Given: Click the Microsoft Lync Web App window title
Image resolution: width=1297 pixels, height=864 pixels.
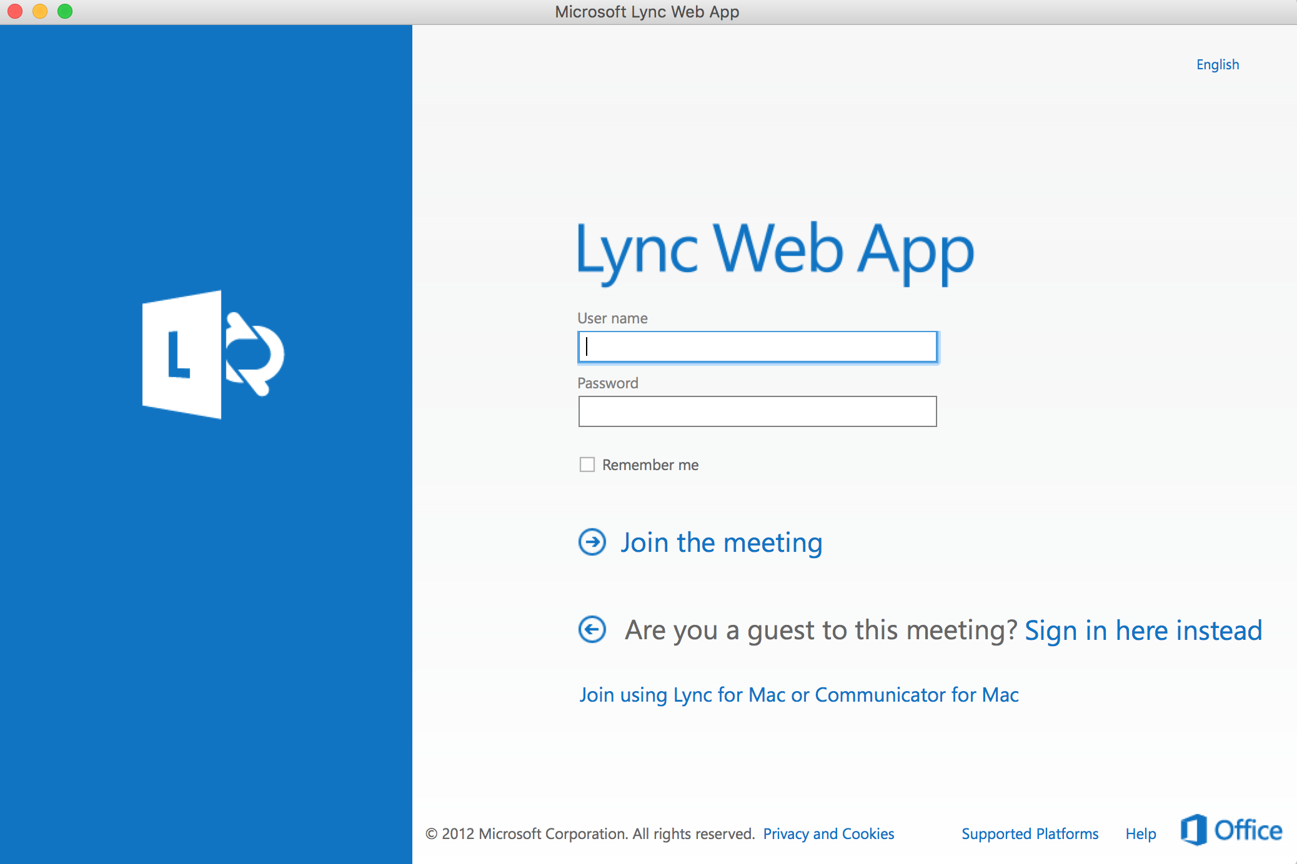Looking at the screenshot, I should (x=647, y=12).
